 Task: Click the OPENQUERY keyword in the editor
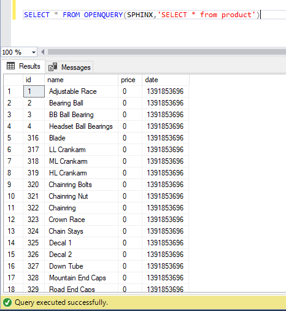(103, 15)
